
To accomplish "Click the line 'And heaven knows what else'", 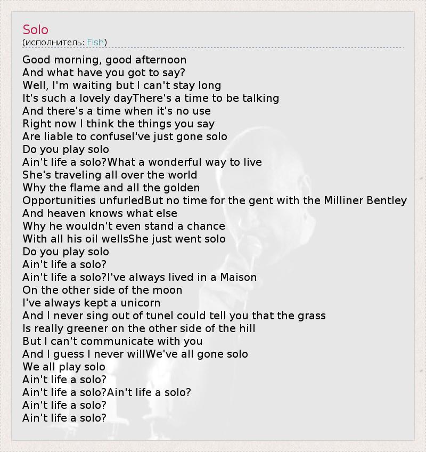I will click(x=100, y=213).
